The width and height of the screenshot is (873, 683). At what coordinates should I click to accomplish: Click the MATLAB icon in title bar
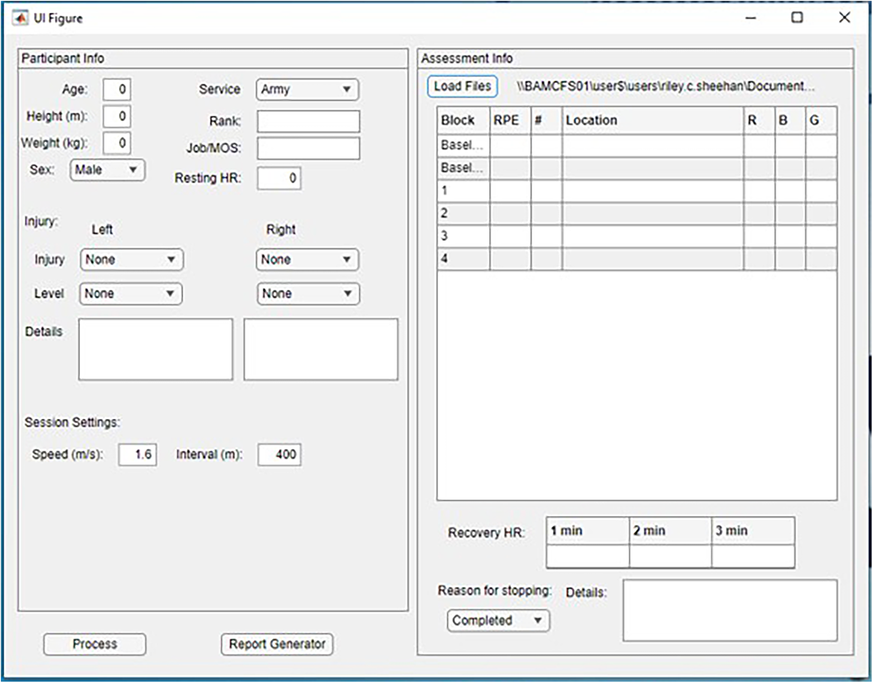(20, 18)
